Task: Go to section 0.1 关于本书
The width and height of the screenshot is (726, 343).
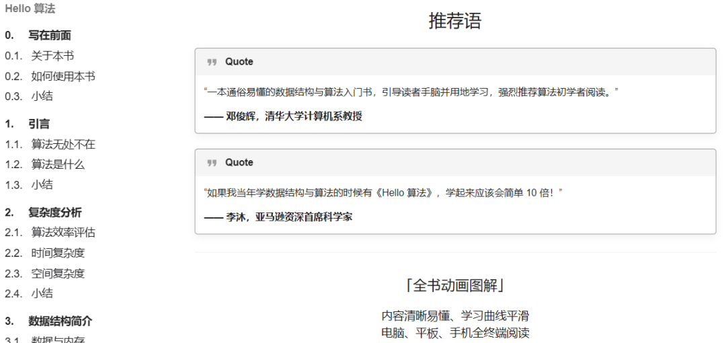Action: click(x=40, y=56)
